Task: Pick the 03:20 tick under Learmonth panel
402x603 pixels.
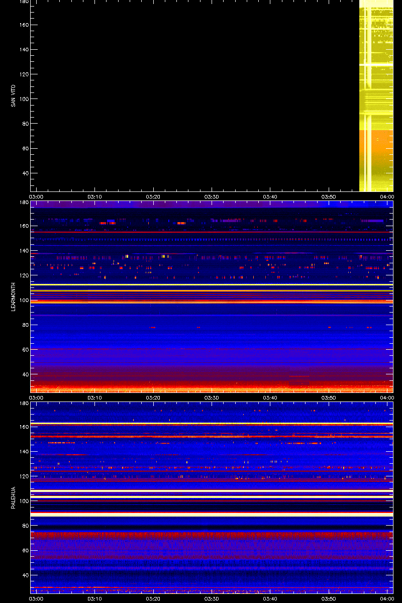Action: (153, 397)
